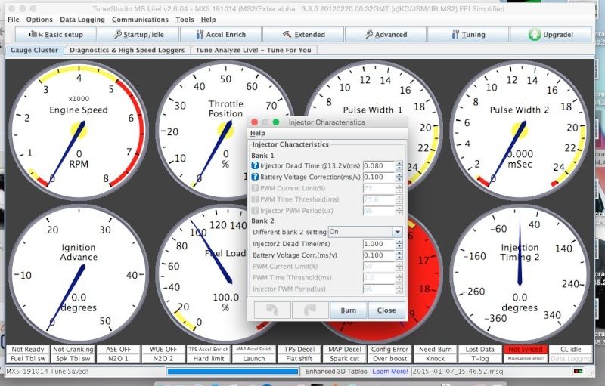Click the Flat shift status indicator
The width and height of the screenshot is (605, 386).
coord(299,358)
